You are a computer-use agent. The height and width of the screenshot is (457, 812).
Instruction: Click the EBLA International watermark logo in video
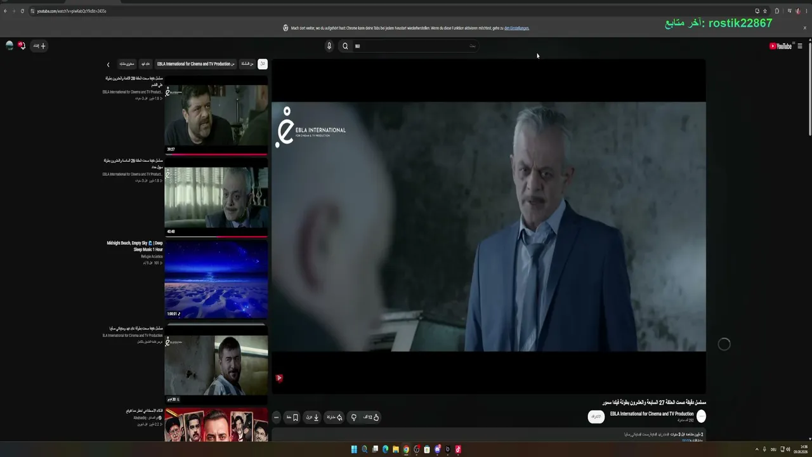[x=311, y=128]
